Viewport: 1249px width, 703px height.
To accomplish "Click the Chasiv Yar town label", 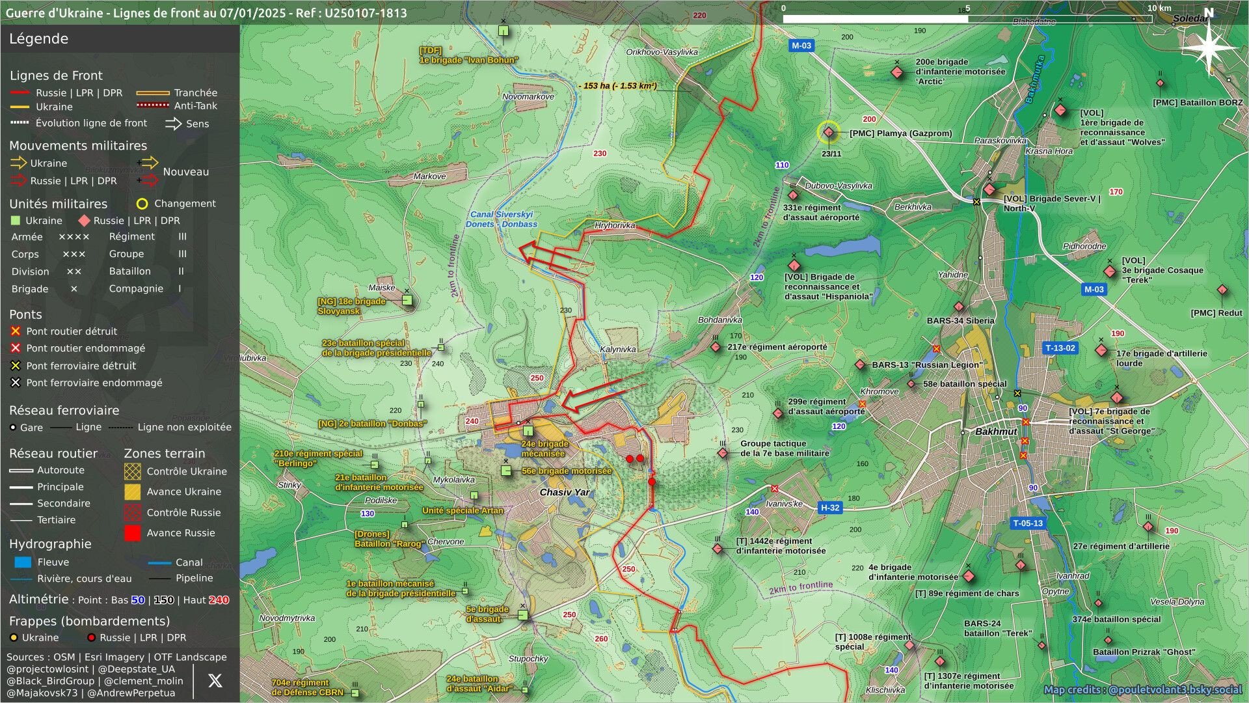I will pyautogui.click(x=564, y=492).
